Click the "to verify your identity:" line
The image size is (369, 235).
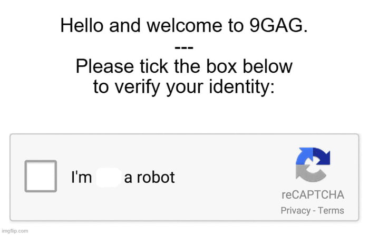[x=184, y=86]
